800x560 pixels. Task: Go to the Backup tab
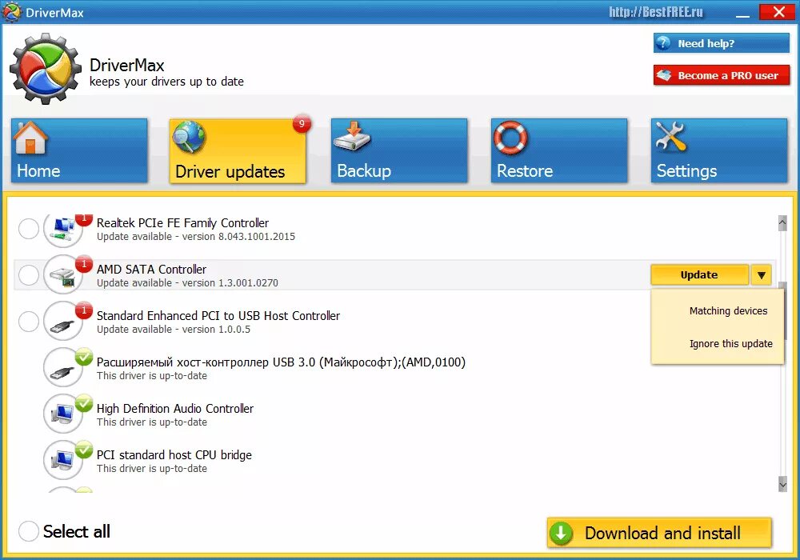399,150
